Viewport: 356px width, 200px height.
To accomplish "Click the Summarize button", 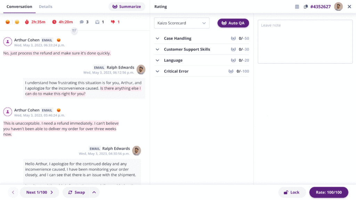I will (x=127, y=7).
